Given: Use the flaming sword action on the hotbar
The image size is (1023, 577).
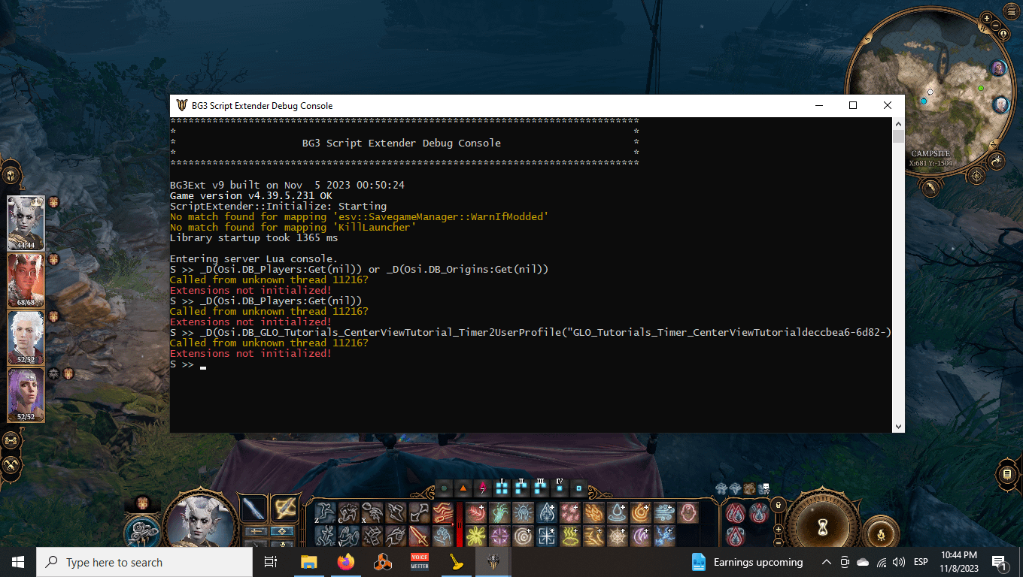Looking at the screenshot, I should (419, 536).
